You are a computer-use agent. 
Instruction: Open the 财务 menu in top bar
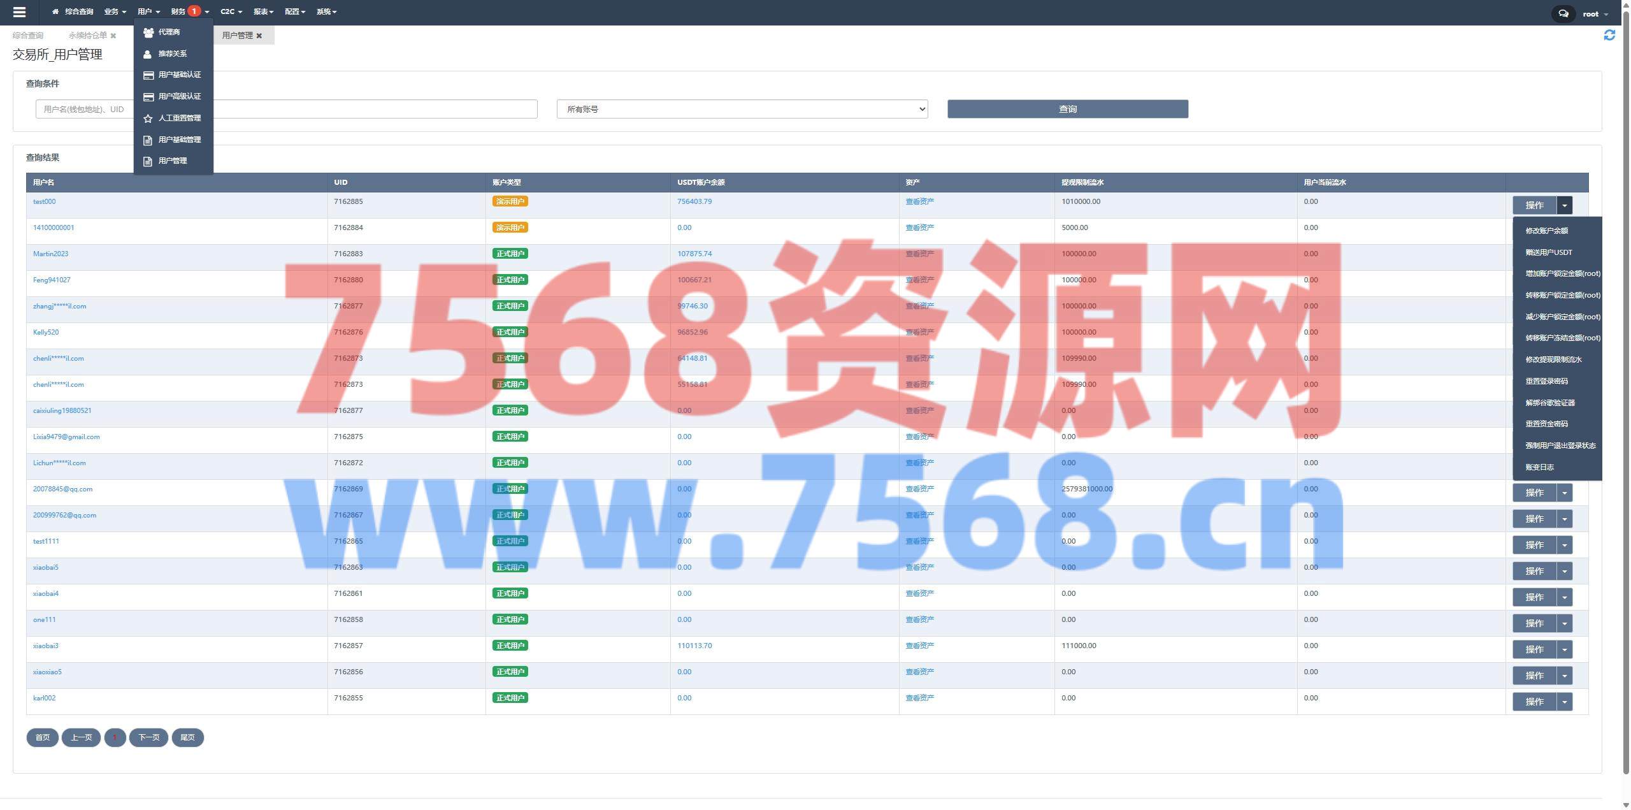pos(178,11)
